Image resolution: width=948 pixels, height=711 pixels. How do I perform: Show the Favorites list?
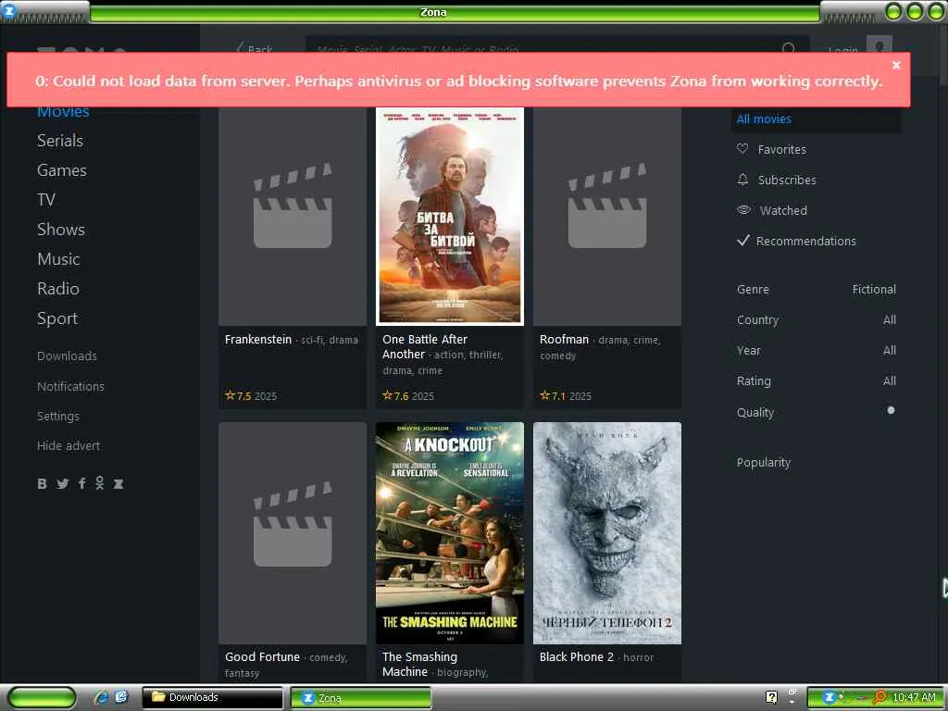(x=781, y=149)
